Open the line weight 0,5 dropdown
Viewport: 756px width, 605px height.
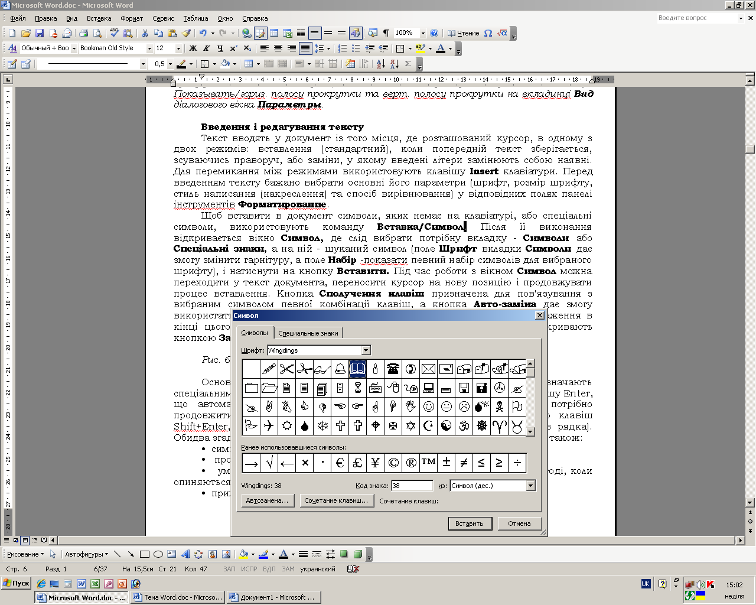click(170, 64)
